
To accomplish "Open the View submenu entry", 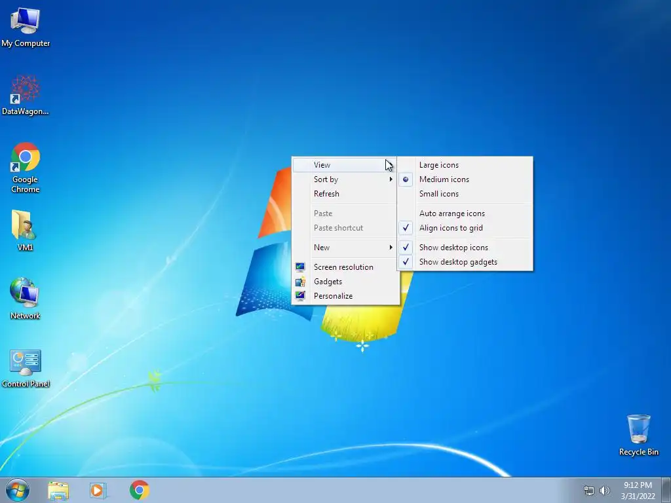I will tap(345, 164).
